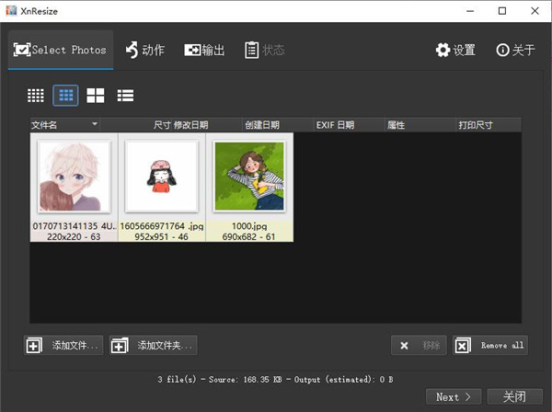Click the 添加文件夹 add folder button
Screen dimensions: 552x412
pos(154,345)
